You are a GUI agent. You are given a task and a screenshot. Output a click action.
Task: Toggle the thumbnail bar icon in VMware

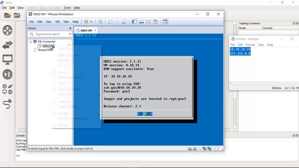click(141, 22)
